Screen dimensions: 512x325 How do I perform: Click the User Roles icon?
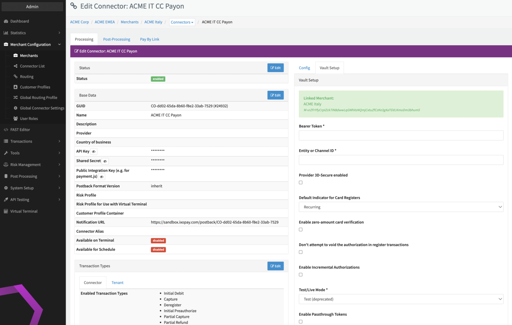[x=16, y=118]
